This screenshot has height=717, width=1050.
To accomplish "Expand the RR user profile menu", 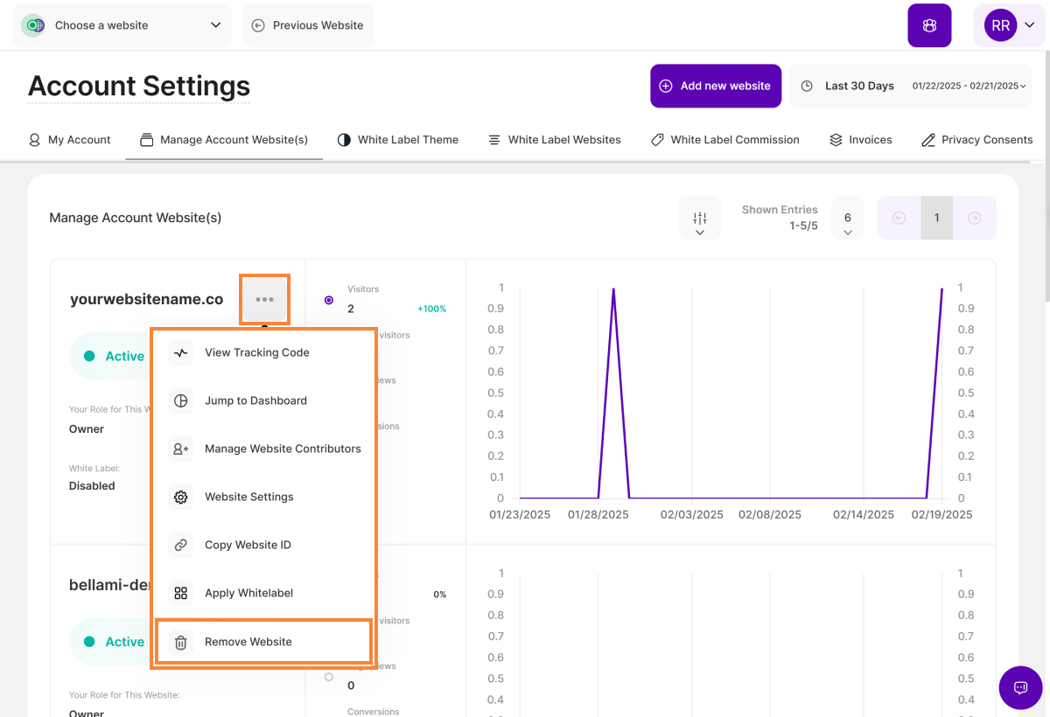I will [x=1009, y=26].
